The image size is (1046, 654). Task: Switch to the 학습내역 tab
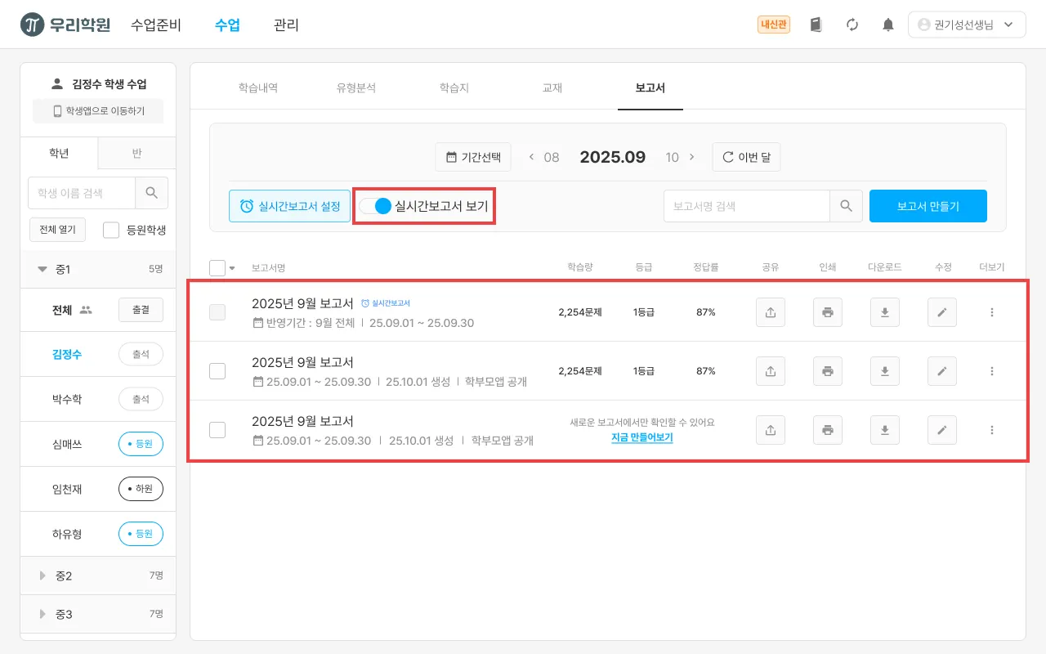(258, 87)
